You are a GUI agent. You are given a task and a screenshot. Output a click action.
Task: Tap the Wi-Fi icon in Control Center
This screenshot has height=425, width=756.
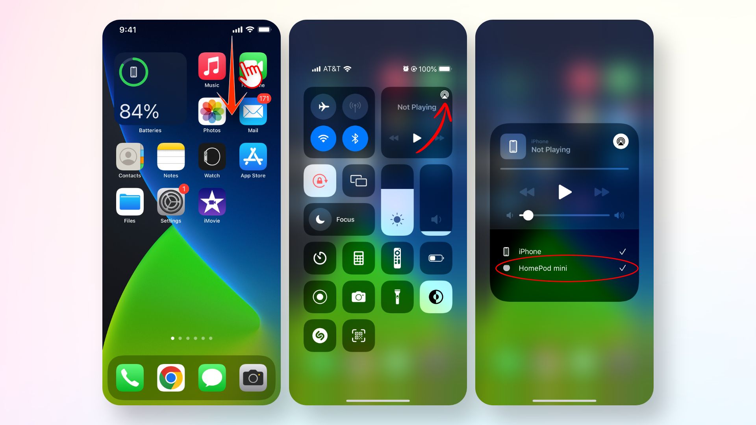tap(322, 137)
